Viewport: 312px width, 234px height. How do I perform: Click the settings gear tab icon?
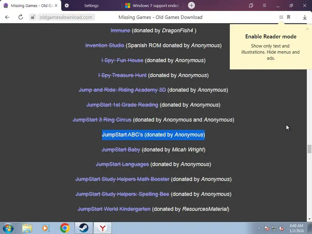coord(67,5)
